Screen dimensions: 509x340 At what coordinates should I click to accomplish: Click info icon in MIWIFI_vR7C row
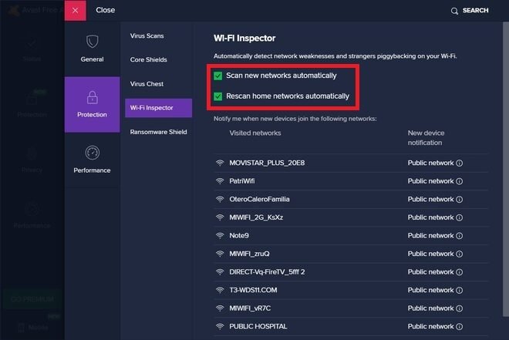460,308
